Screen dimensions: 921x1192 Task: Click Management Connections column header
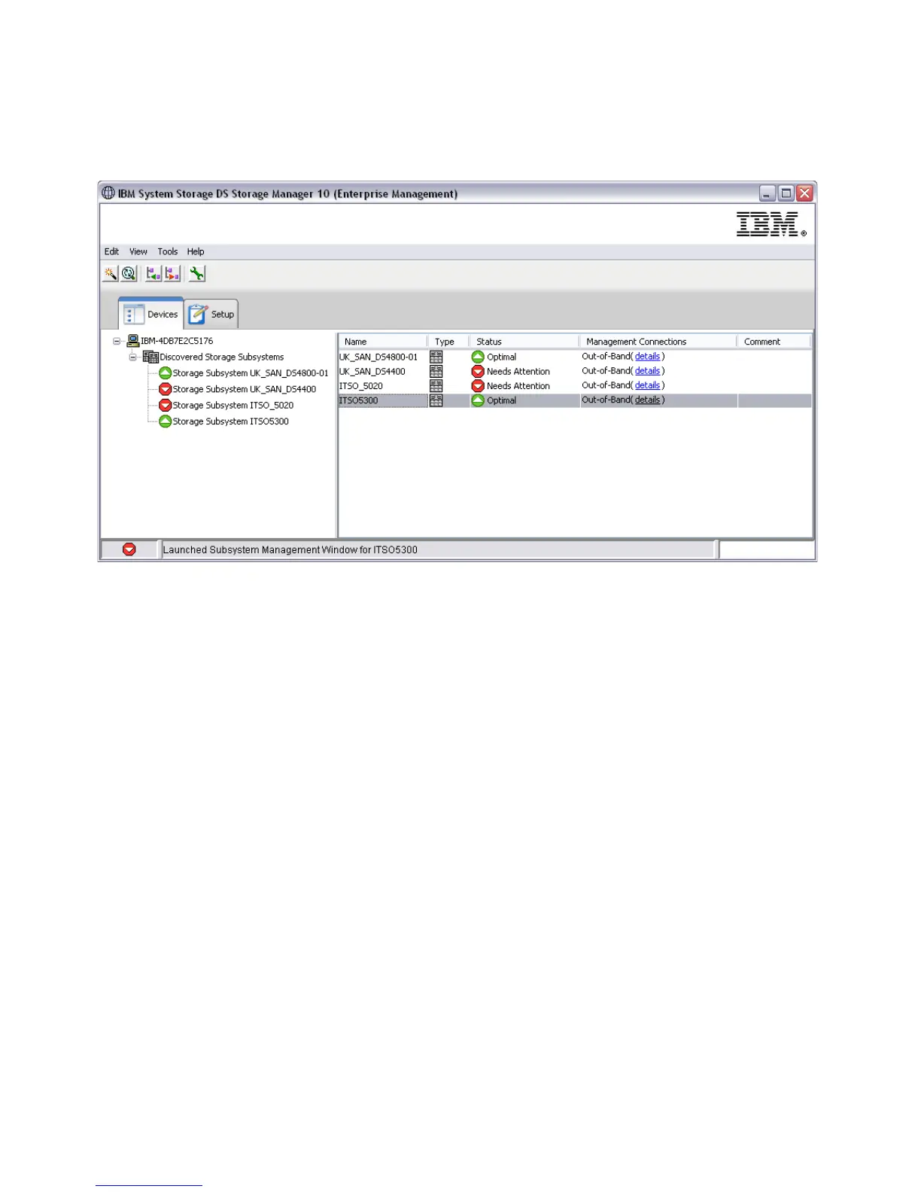tap(658, 342)
